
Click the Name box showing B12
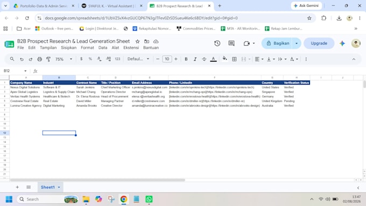click(x=15, y=70)
